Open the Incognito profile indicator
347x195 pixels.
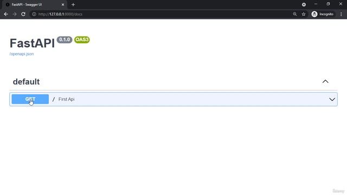point(323,14)
